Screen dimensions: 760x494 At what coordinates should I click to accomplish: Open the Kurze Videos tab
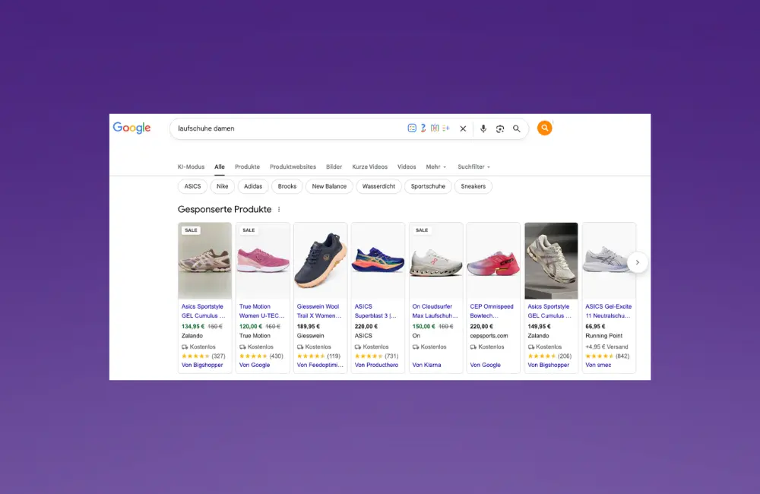pos(369,166)
